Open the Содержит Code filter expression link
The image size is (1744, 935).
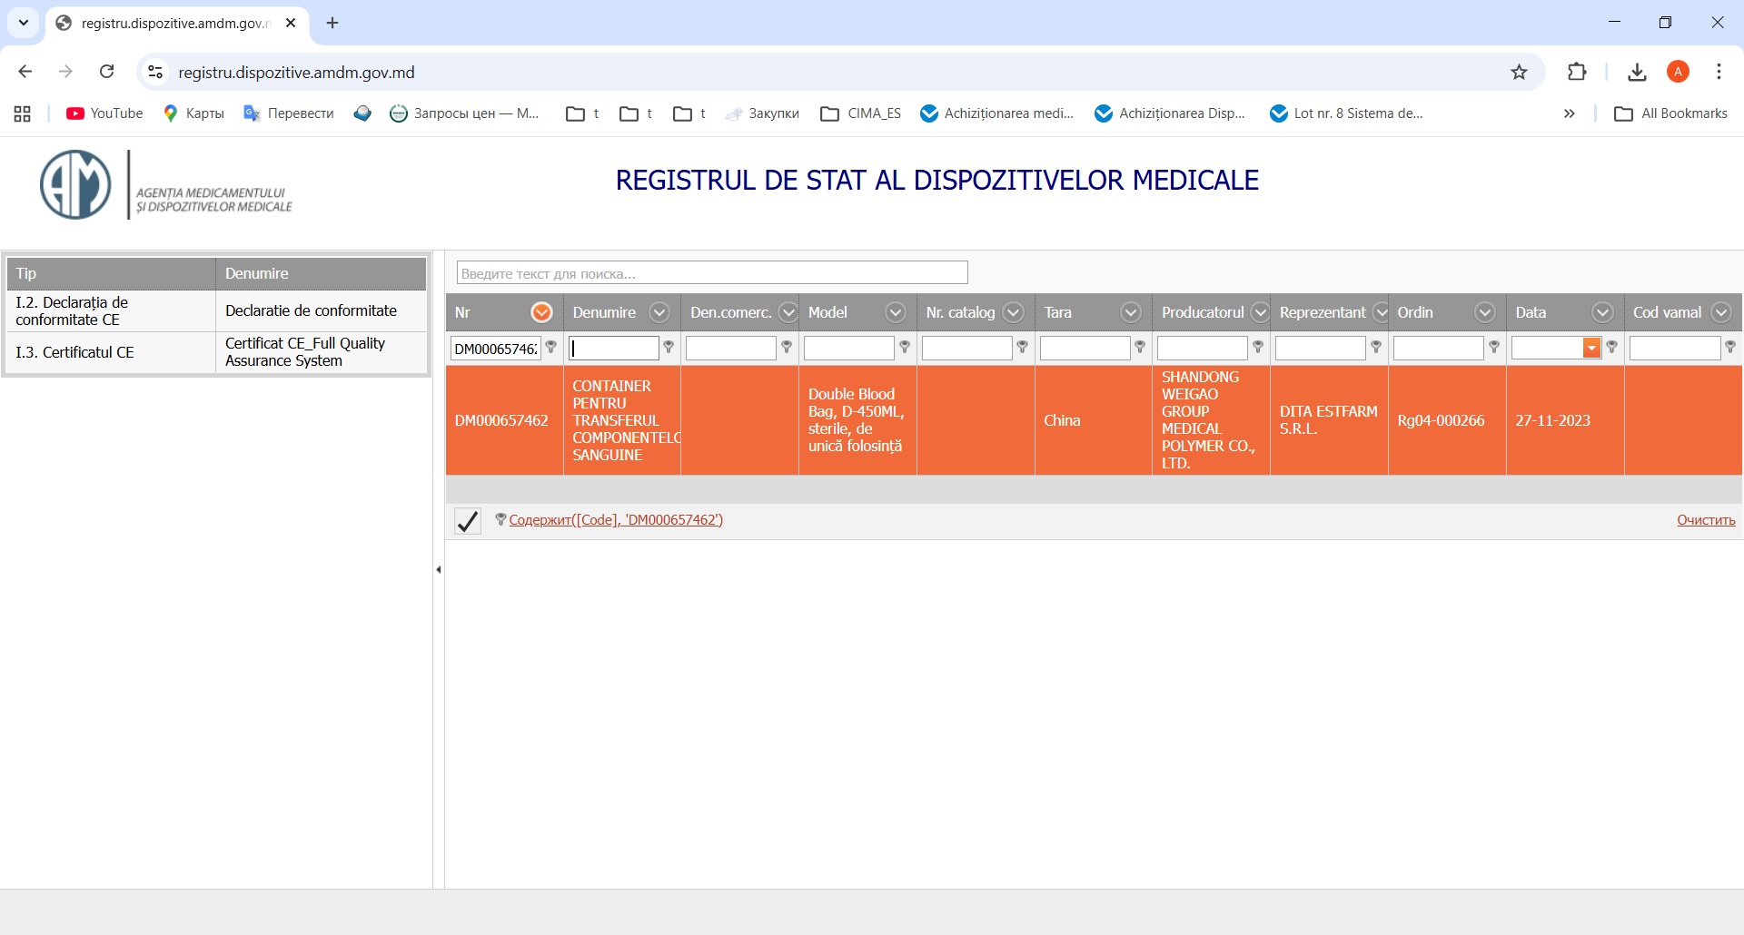616,520
